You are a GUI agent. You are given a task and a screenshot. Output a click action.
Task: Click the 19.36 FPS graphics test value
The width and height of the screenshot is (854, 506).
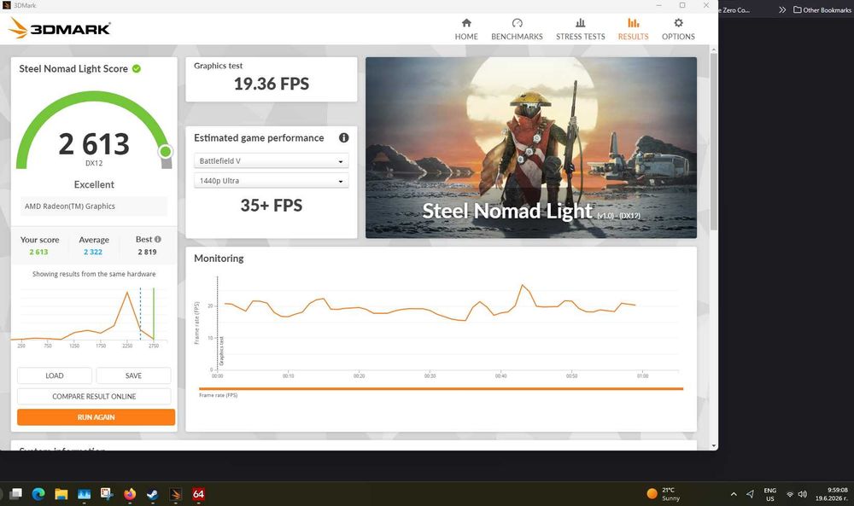tap(272, 84)
